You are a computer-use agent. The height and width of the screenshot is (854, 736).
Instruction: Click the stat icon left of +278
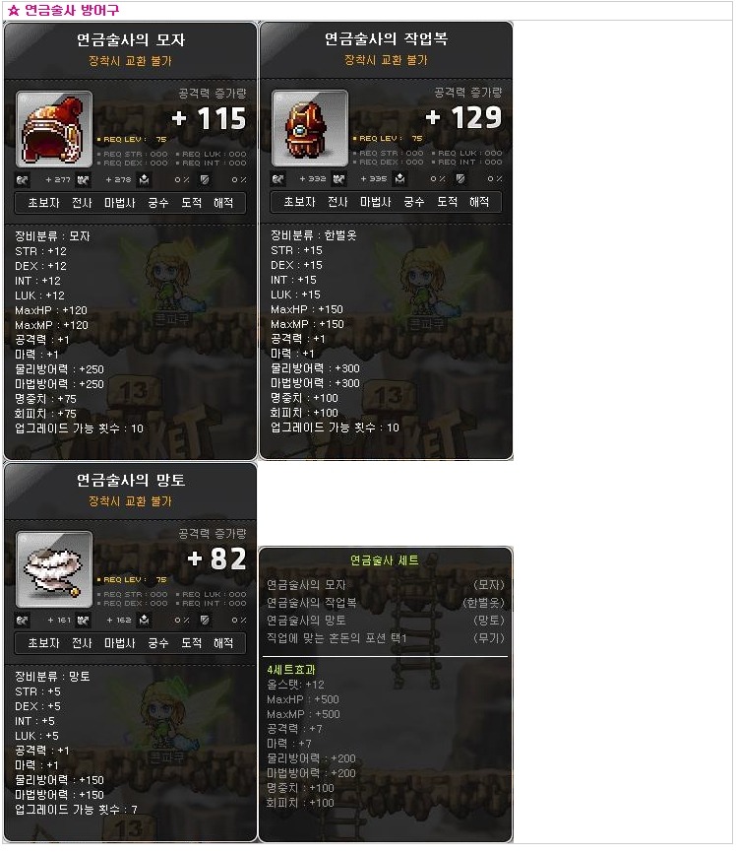(x=83, y=179)
